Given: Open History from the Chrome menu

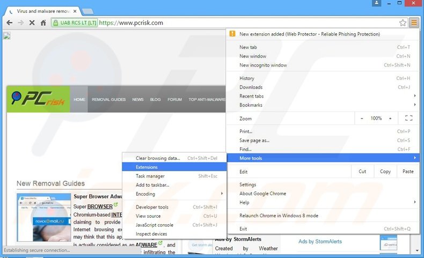Looking at the screenshot, I should coord(323,78).
